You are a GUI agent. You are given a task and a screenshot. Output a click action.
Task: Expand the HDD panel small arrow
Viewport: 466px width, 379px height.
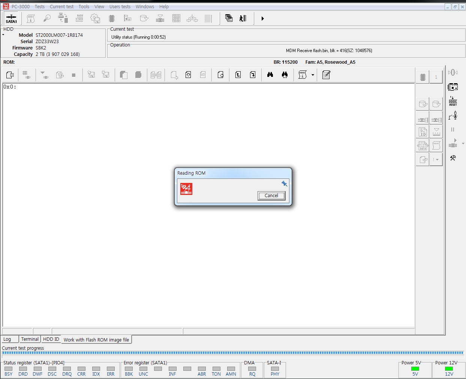3,35
